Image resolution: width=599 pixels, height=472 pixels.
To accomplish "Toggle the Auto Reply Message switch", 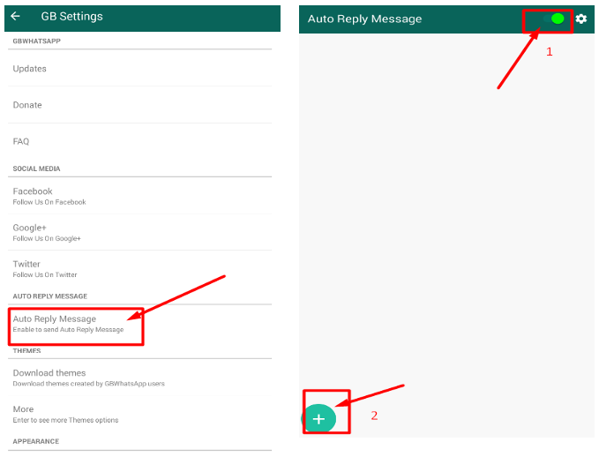I will pos(553,19).
